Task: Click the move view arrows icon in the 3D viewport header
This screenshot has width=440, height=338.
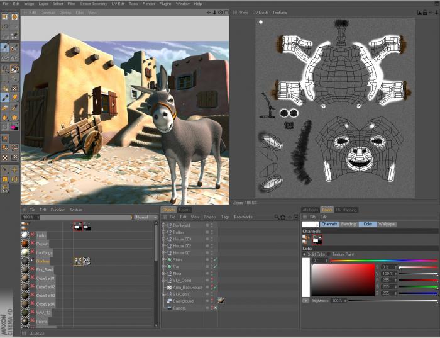Action: (x=209, y=13)
